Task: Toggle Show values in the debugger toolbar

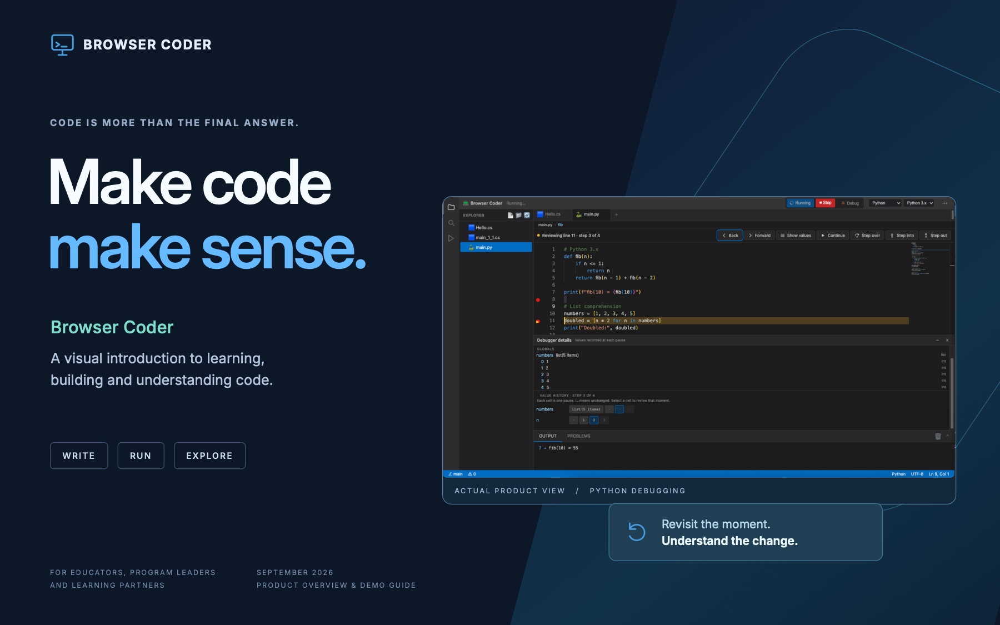Action: (796, 236)
